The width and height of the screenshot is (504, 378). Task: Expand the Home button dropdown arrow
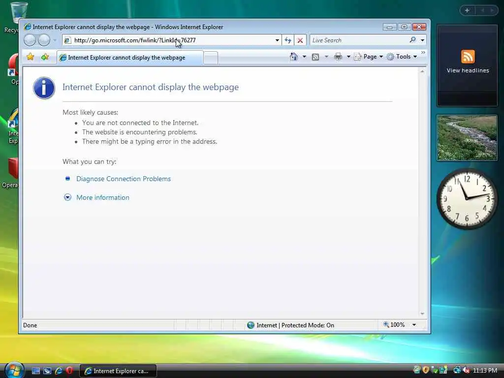304,57
